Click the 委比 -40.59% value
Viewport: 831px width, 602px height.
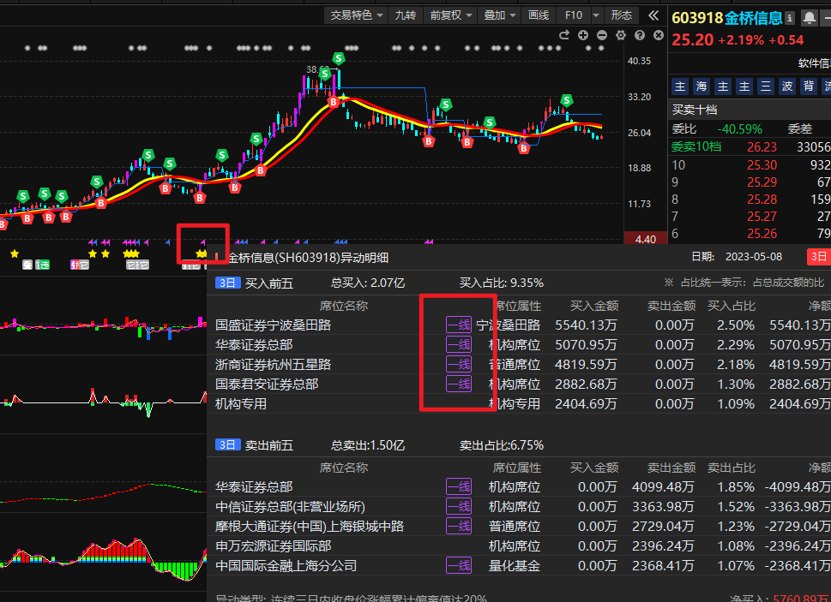click(739, 128)
